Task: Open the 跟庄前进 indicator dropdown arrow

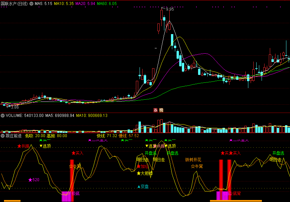Action: [3, 136]
